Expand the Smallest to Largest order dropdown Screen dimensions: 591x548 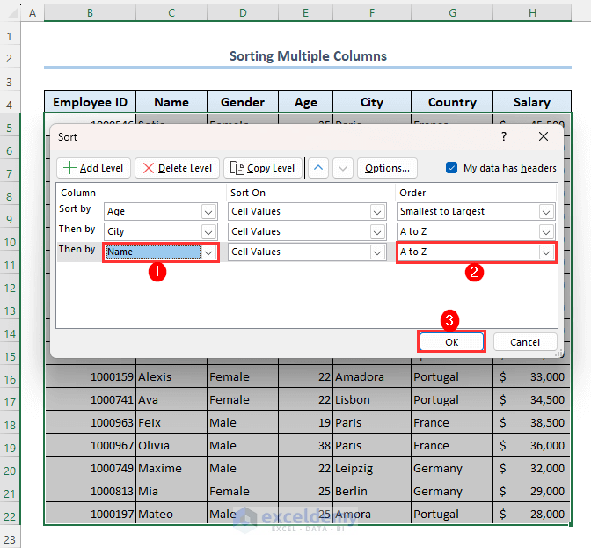click(546, 212)
